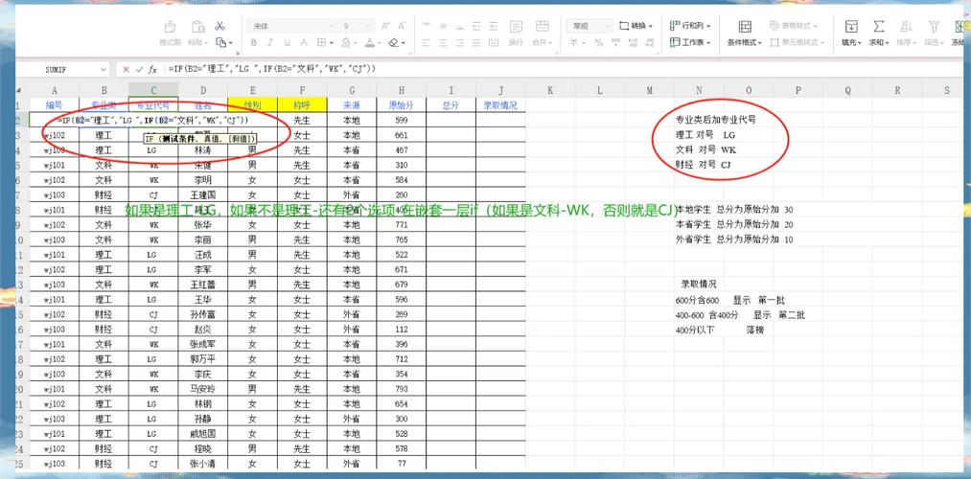
Task: Open the 表格样式 table style menu
Action: pyautogui.click(x=794, y=26)
